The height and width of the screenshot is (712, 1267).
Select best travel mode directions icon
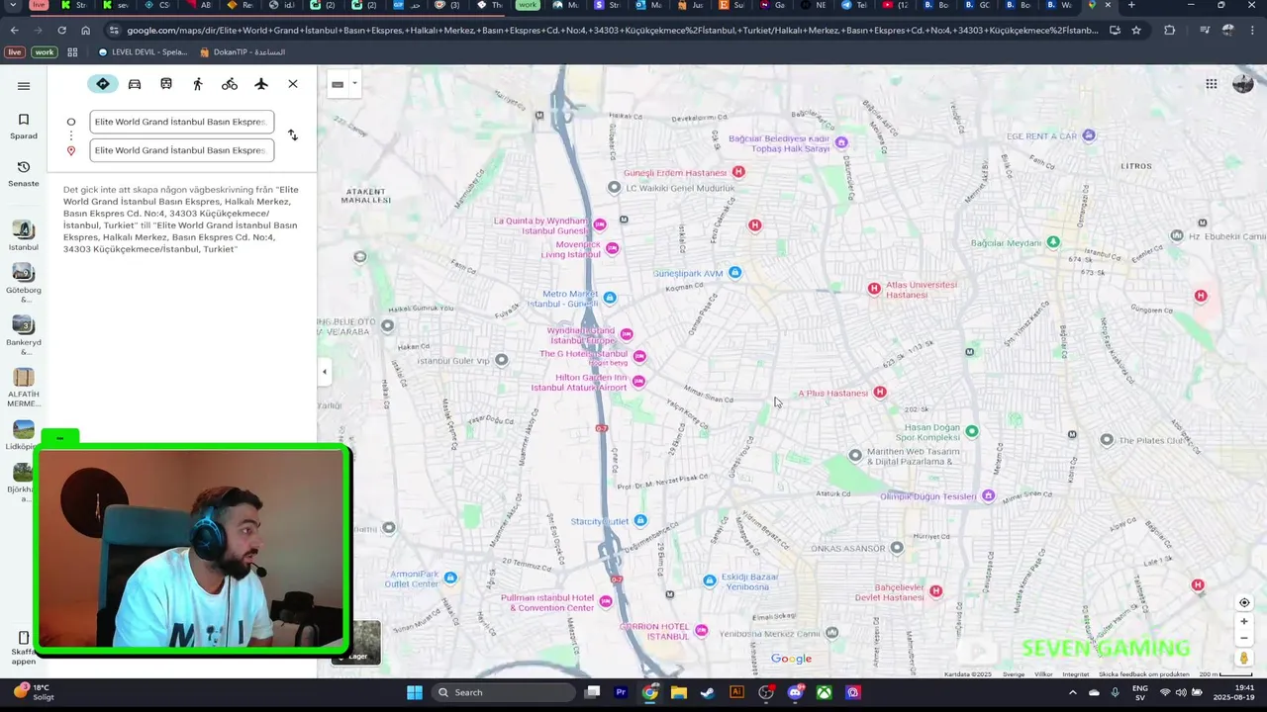click(103, 84)
